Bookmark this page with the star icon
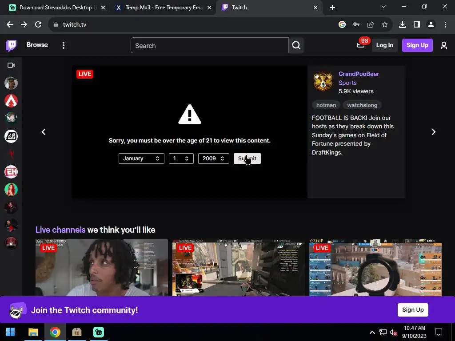The height and width of the screenshot is (341, 455). [x=385, y=25]
